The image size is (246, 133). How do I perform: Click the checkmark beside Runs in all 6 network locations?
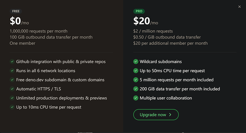[12, 71]
